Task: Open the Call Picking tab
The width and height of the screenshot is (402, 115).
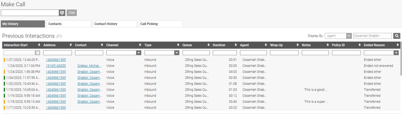Action: (x=161, y=24)
